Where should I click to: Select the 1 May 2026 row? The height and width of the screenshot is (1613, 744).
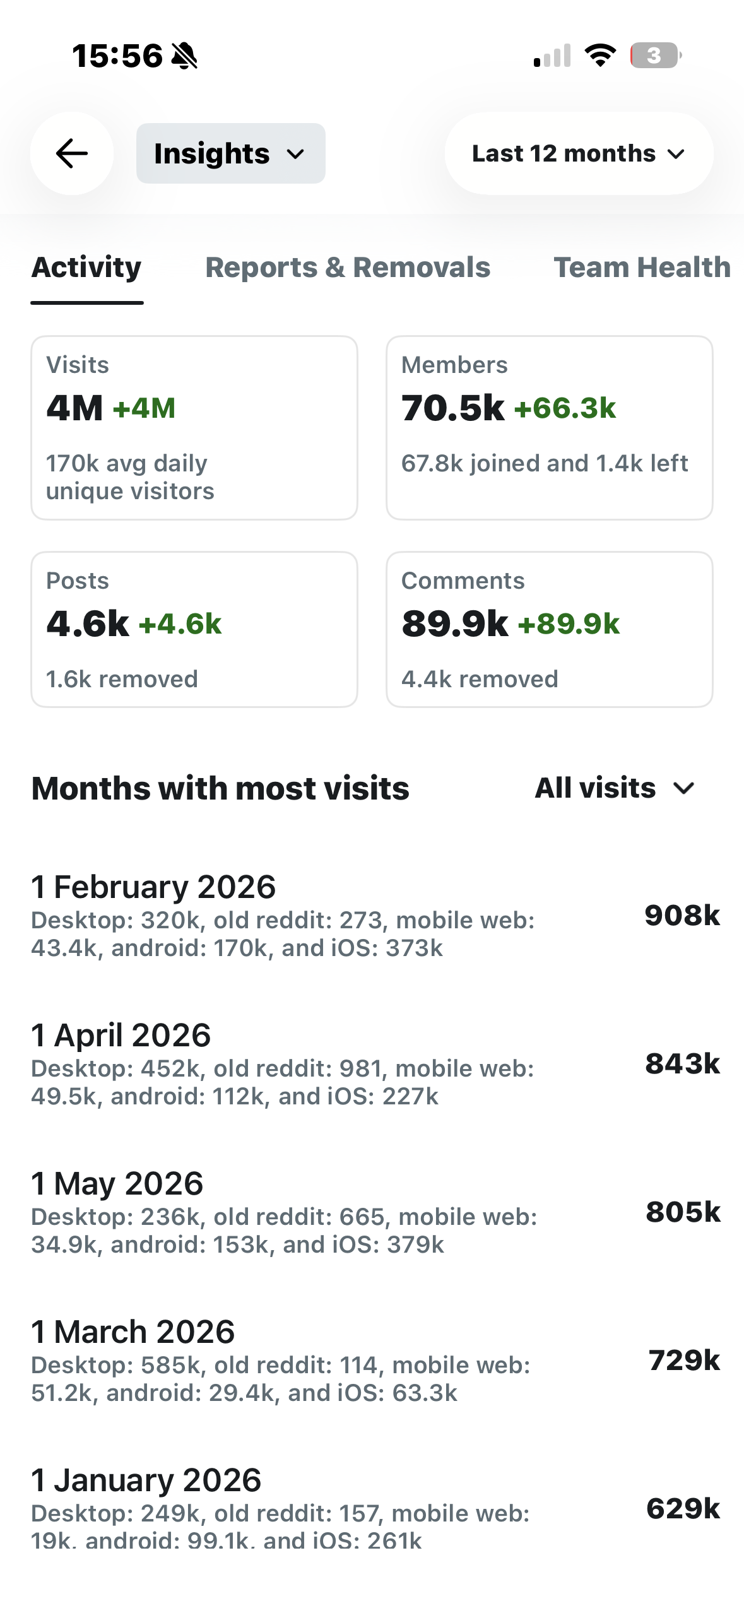coord(375,1212)
